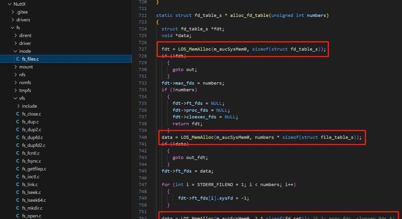Place cursor on the alloc_fd_table function name

pos(249,15)
